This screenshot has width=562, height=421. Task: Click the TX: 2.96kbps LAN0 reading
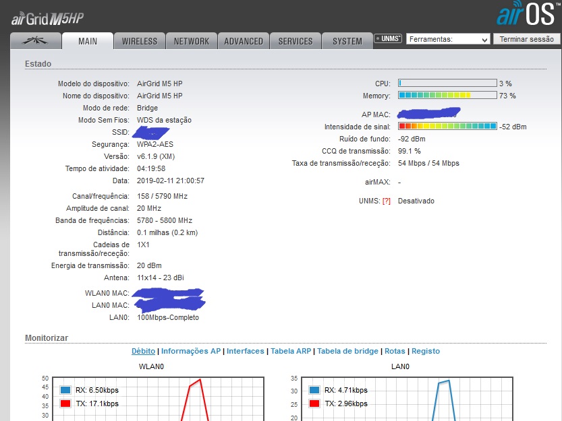coord(346,403)
